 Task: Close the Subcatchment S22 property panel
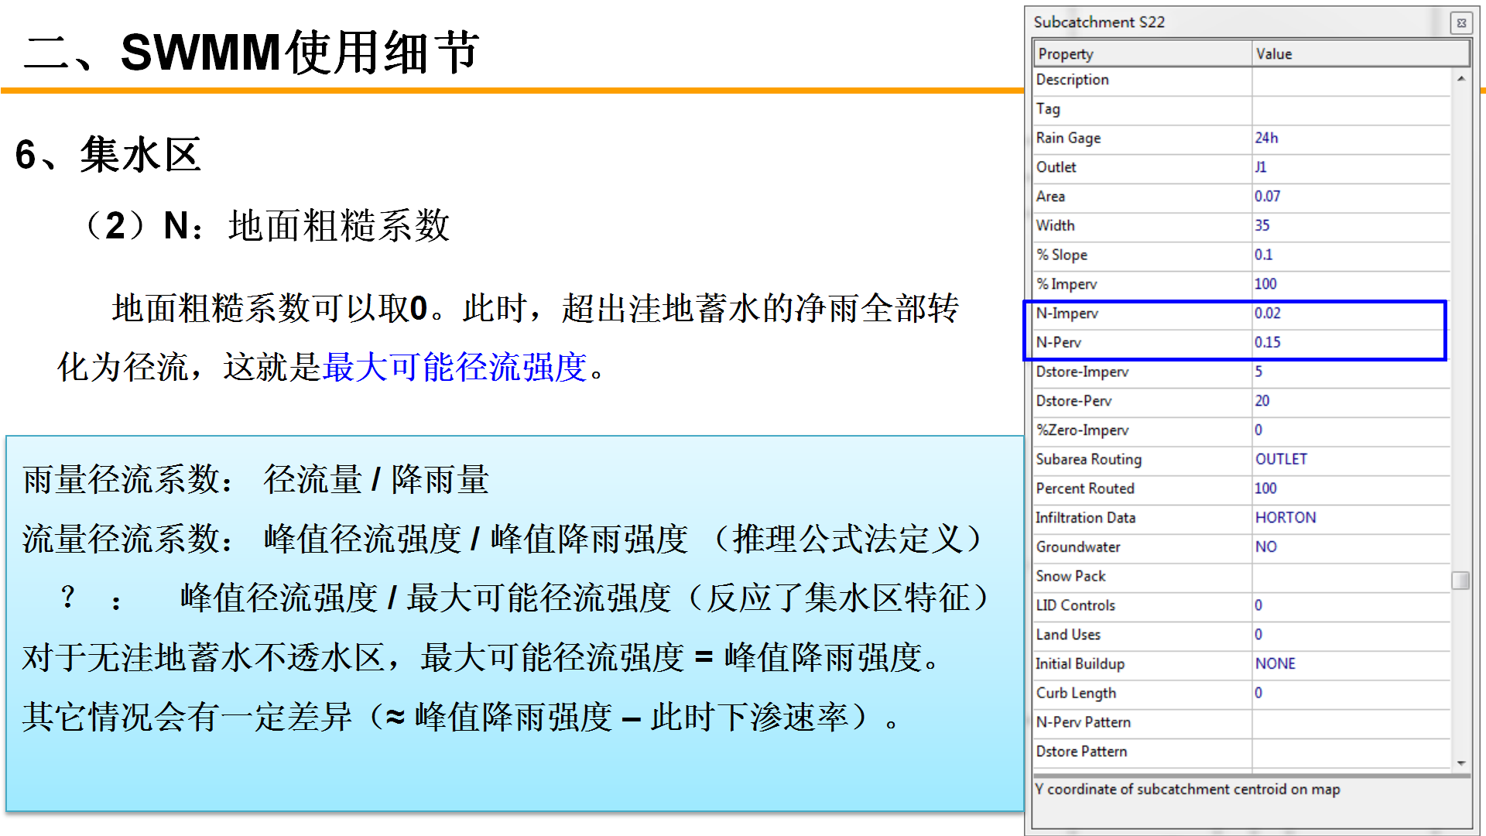pos(1460,23)
